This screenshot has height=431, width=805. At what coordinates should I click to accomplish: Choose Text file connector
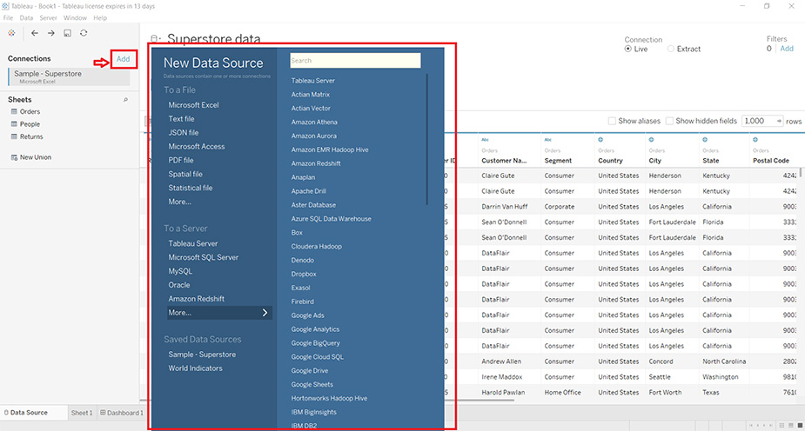[181, 119]
